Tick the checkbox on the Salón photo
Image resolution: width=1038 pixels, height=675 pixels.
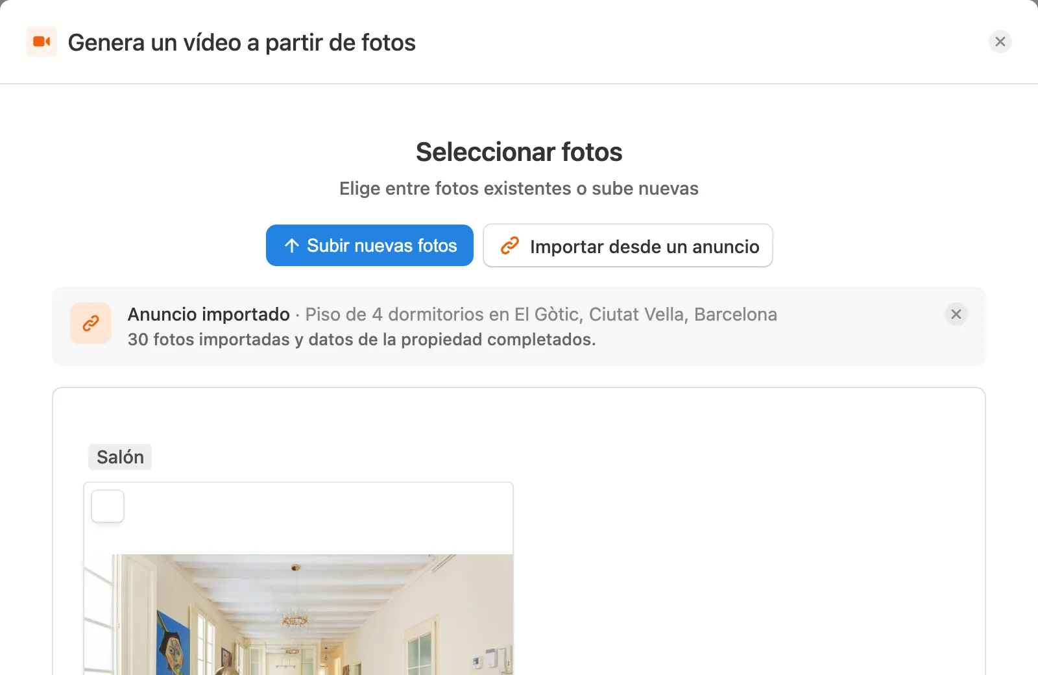coord(108,506)
